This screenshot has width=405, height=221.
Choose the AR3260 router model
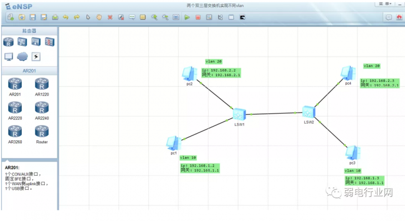coord(15,132)
